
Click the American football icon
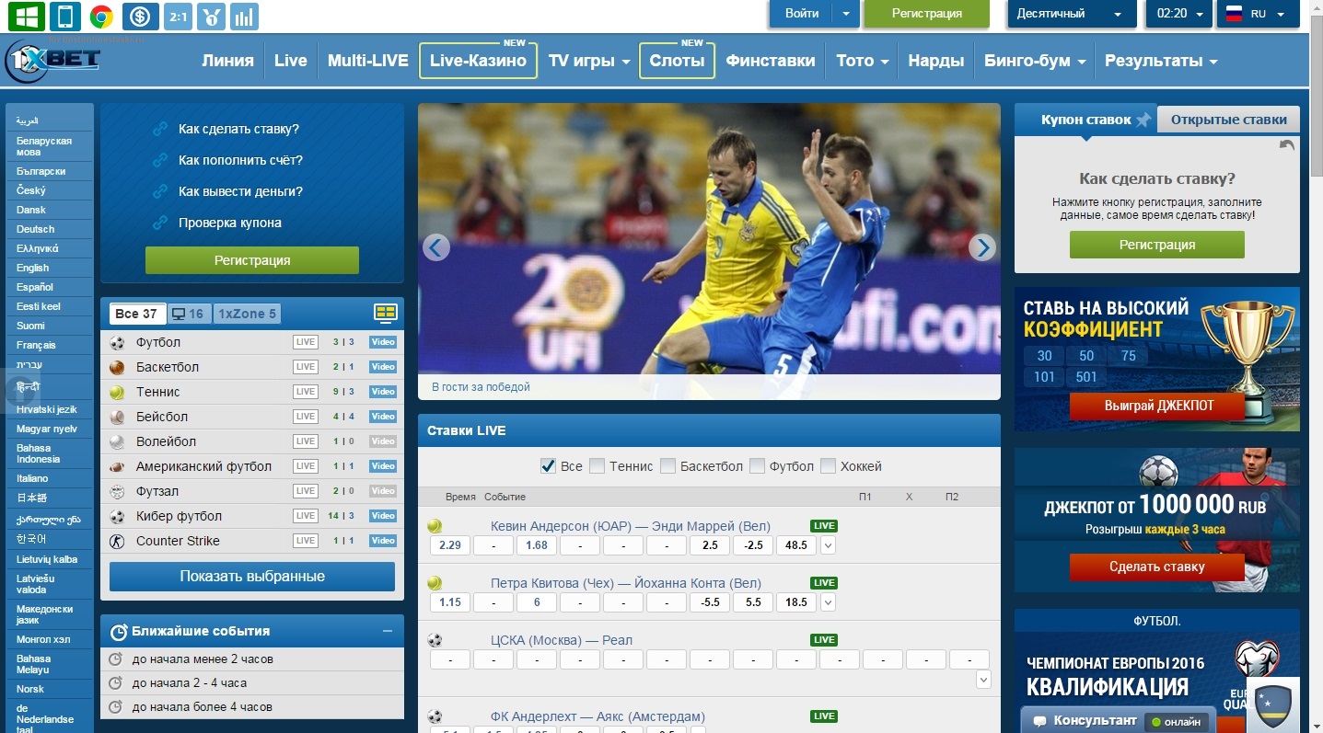(x=117, y=466)
